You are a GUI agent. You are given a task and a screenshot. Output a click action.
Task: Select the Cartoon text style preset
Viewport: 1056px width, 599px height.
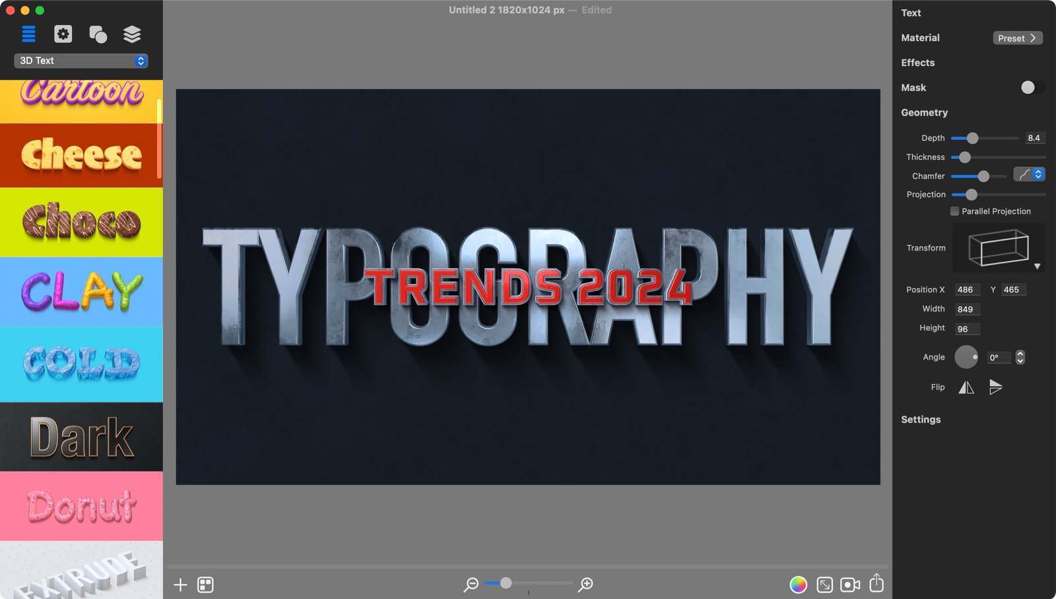(x=81, y=102)
